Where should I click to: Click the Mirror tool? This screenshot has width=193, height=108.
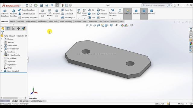pos(101,17)
